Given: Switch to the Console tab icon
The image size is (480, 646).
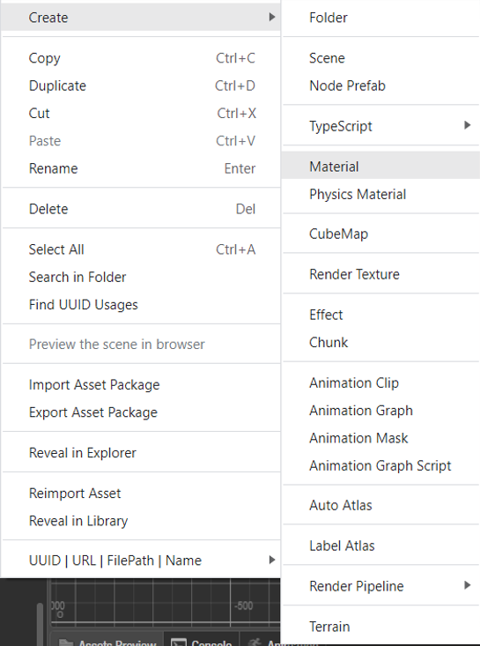Looking at the screenshot, I should (178, 642).
